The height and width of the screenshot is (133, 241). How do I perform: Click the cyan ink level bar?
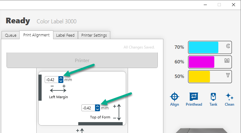pos(210,47)
